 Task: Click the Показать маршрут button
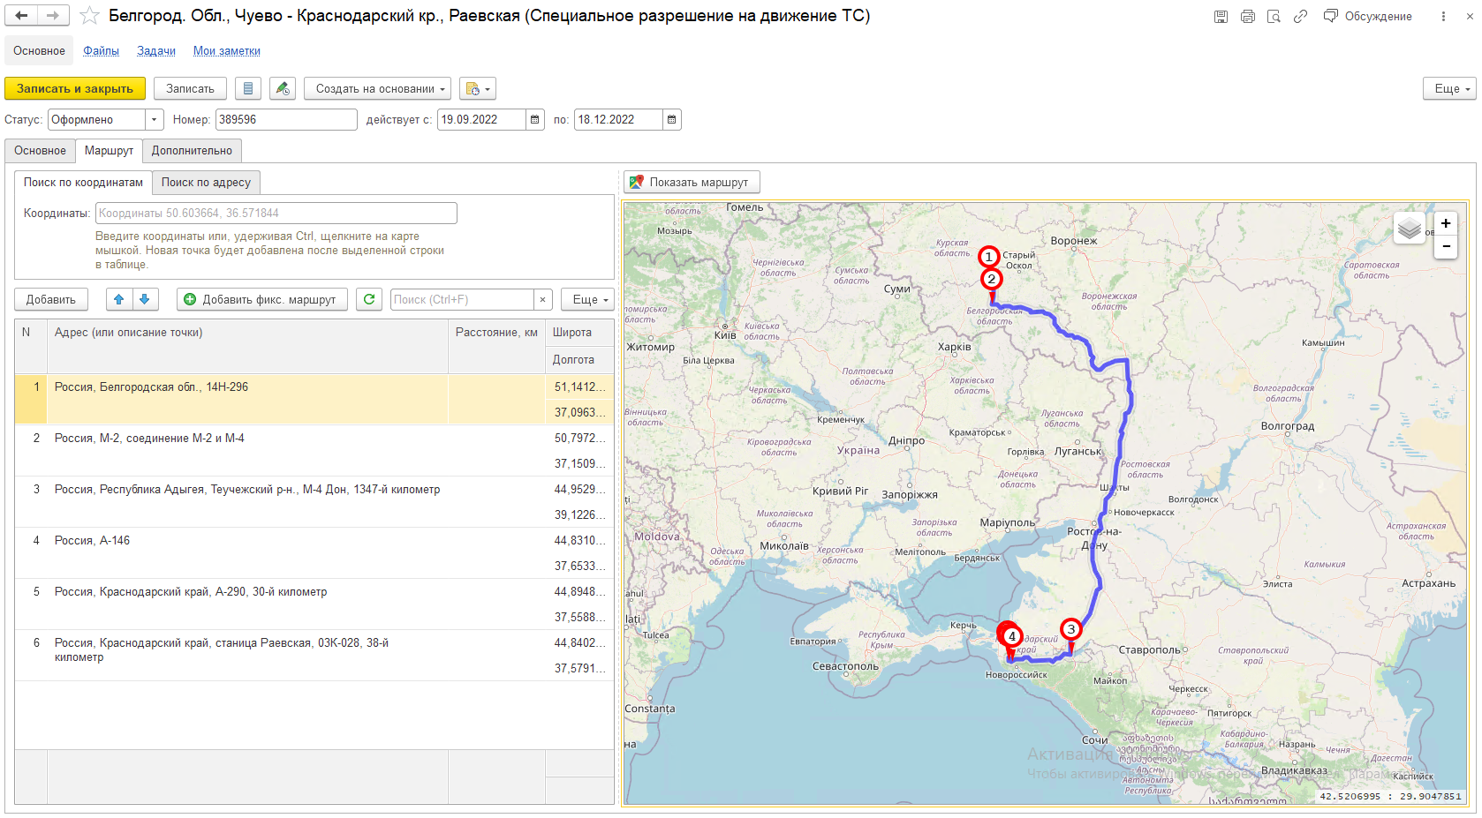tap(691, 182)
